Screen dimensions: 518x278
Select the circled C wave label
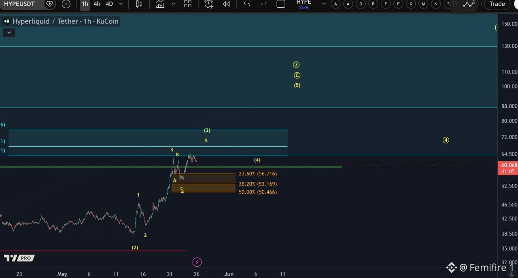pos(297,76)
